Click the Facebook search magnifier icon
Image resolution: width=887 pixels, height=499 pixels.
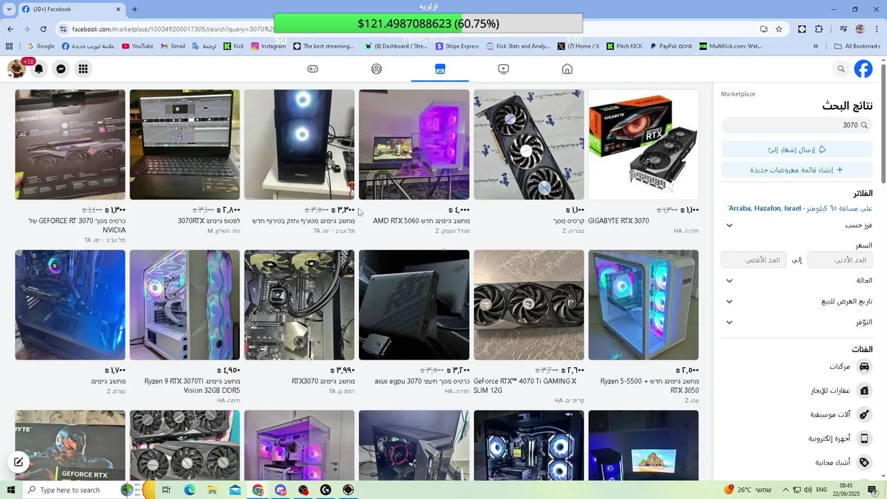click(x=841, y=69)
